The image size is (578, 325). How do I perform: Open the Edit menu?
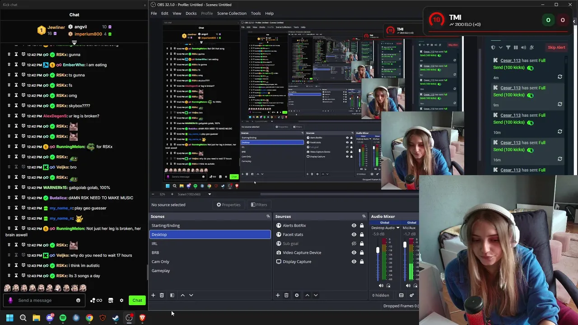(165, 14)
